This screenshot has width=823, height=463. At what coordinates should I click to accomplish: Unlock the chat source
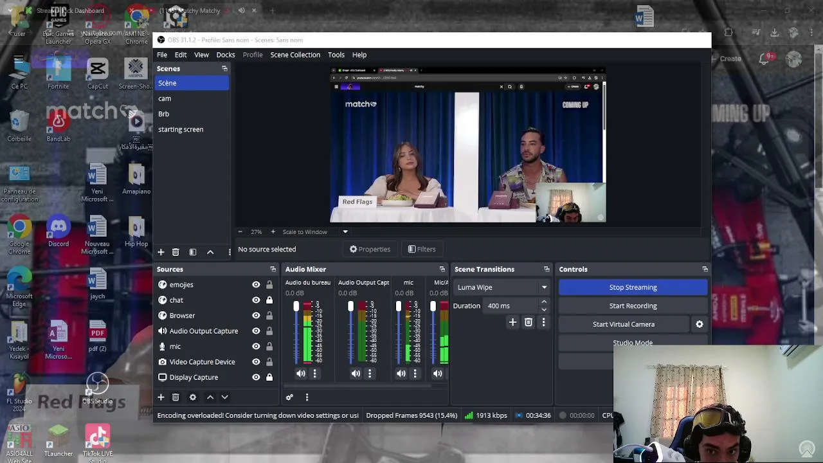269,300
